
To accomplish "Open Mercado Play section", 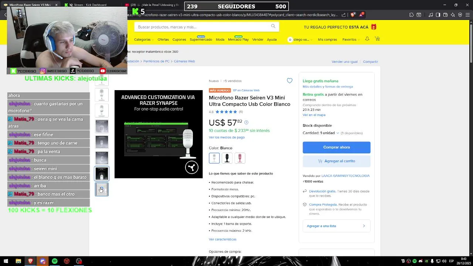I will tap(238, 40).
